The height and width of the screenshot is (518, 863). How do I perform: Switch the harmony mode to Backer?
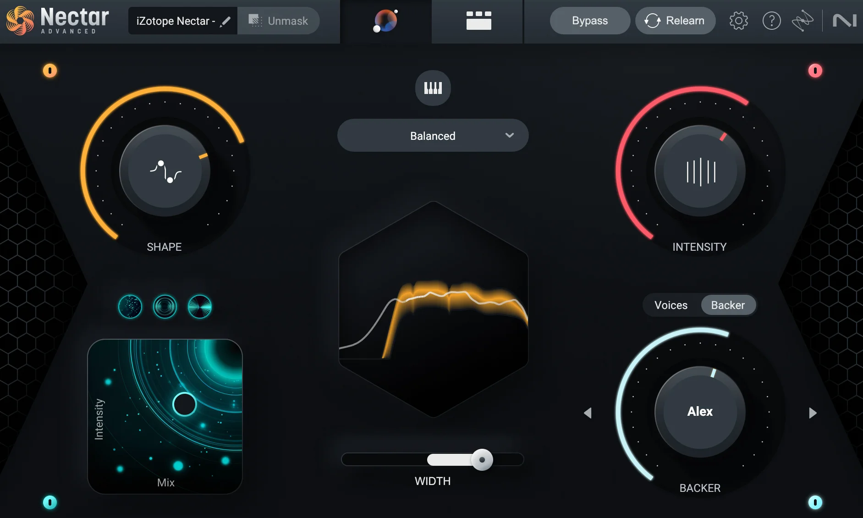tap(728, 305)
